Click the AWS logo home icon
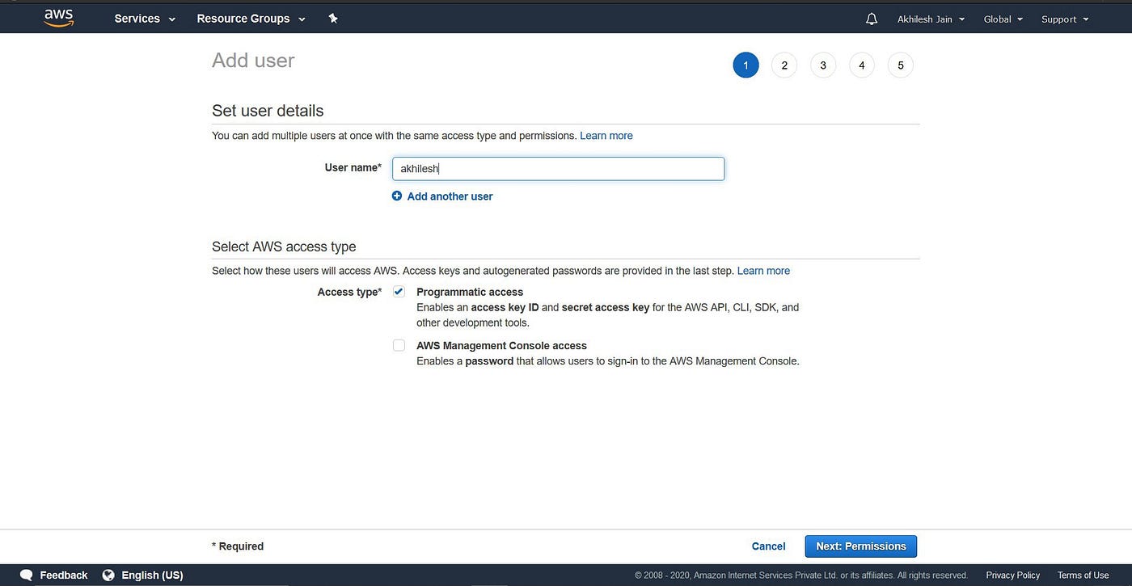Image resolution: width=1132 pixels, height=586 pixels. [x=59, y=18]
